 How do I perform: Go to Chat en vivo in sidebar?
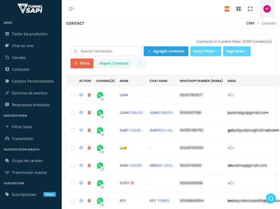tap(22, 46)
